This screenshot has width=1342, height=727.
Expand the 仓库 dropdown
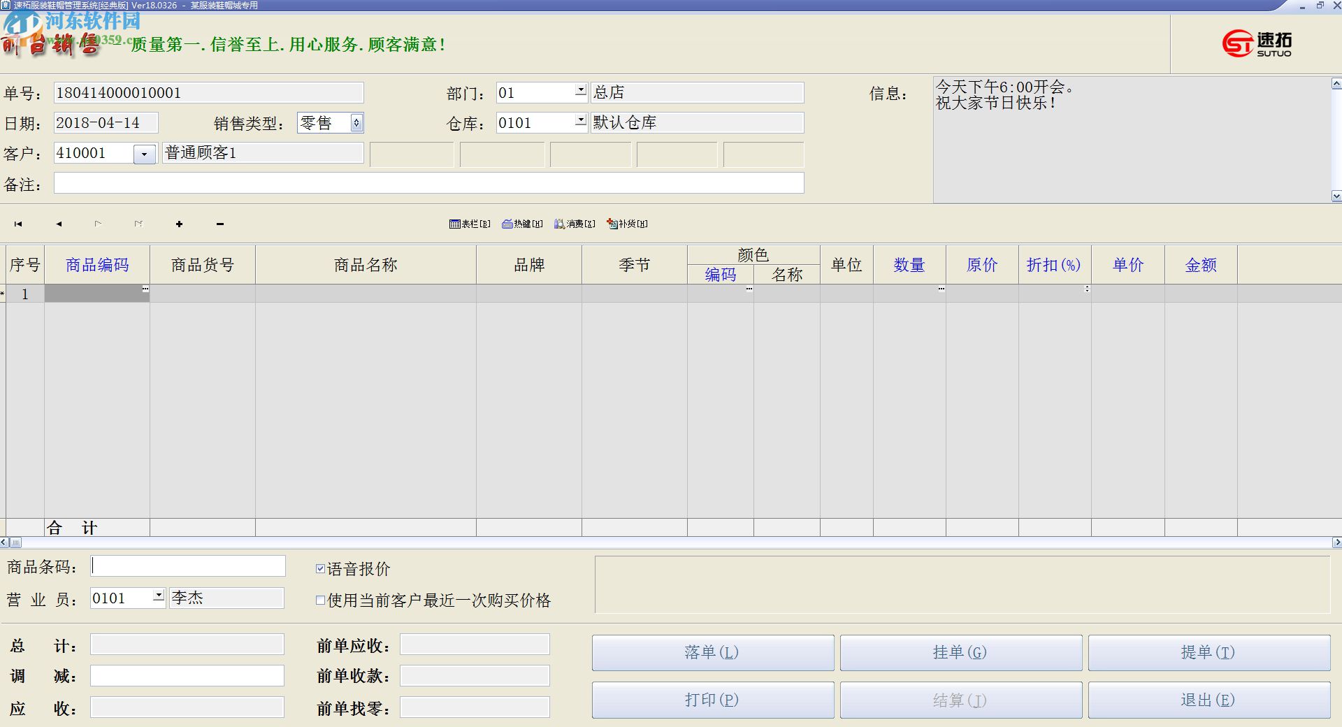tap(580, 120)
